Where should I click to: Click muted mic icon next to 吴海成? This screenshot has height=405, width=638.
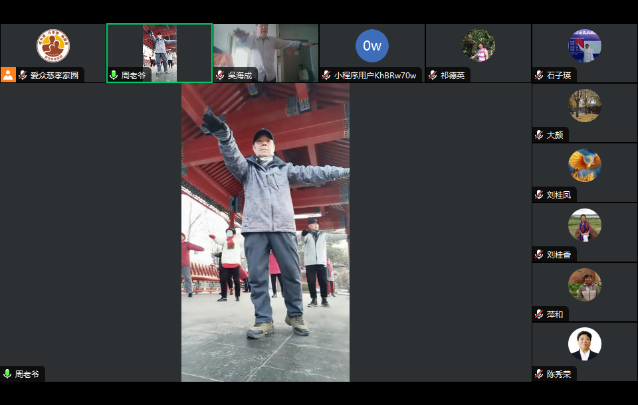pyautogui.click(x=220, y=76)
